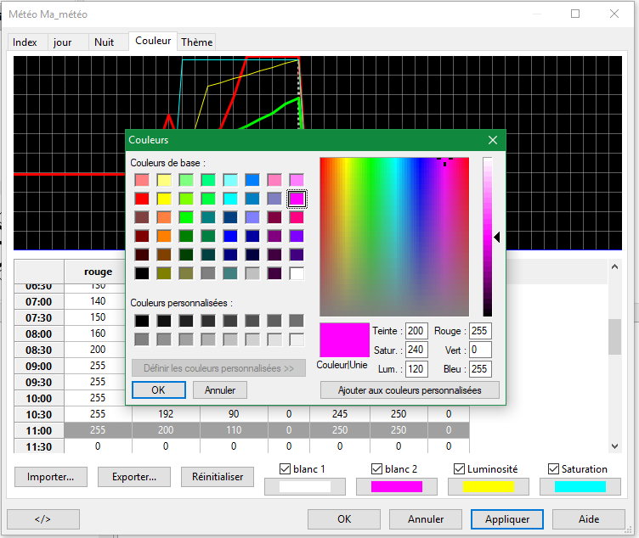Uncheck the blanc 2 checkbox
The height and width of the screenshot is (538, 639).
click(x=376, y=469)
